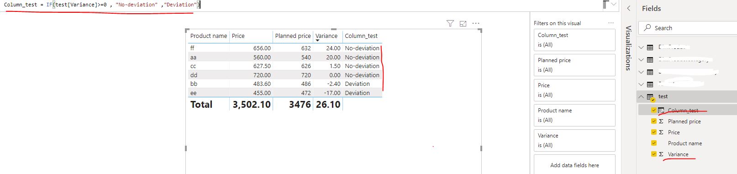
Task: Open focus mode for the table visual
Action: 463,23
